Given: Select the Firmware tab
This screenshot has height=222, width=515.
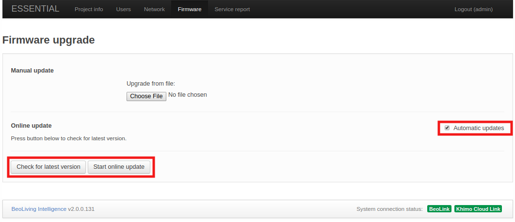Looking at the screenshot, I should point(190,9).
